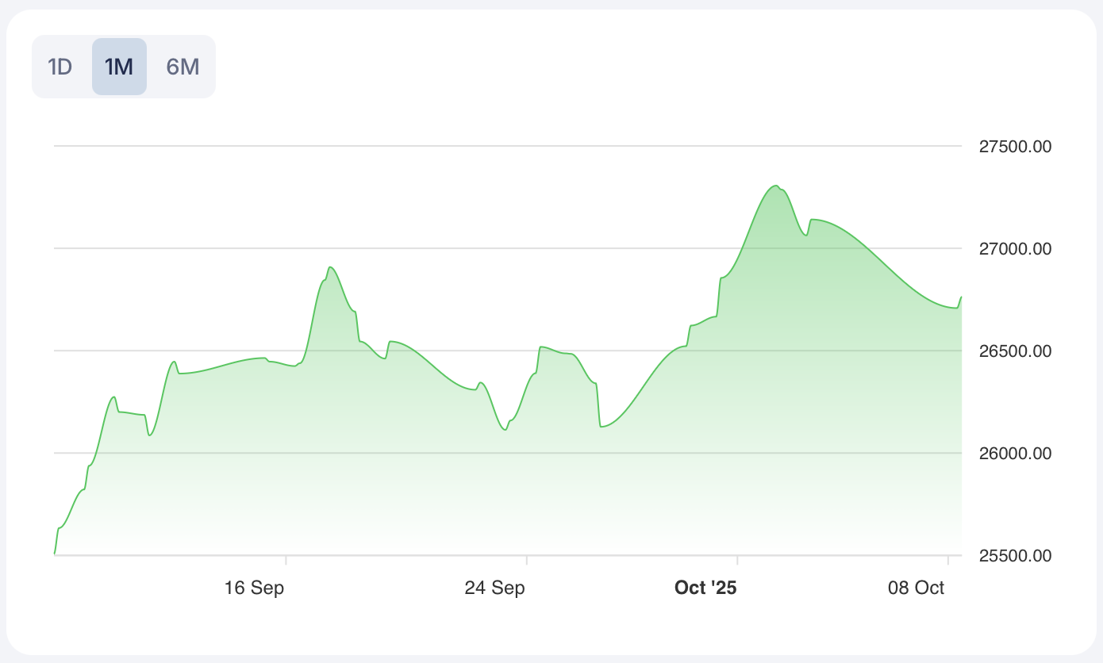Click the x-axis tick mark above 16 Sep

click(286, 560)
